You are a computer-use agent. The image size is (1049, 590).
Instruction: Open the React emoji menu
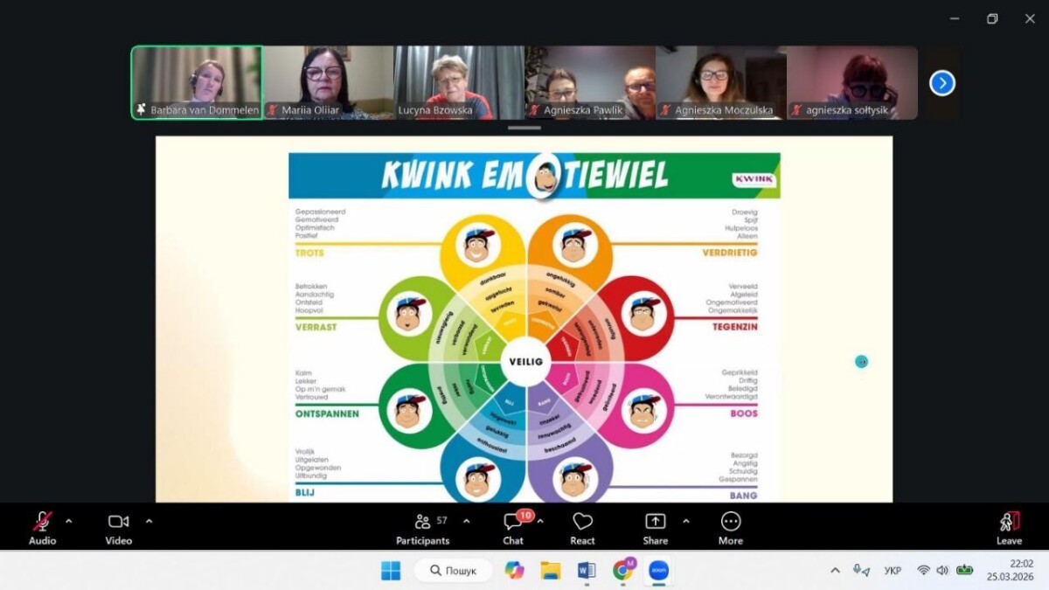[582, 528]
